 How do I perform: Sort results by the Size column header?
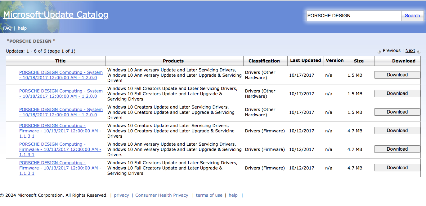pos(359,61)
